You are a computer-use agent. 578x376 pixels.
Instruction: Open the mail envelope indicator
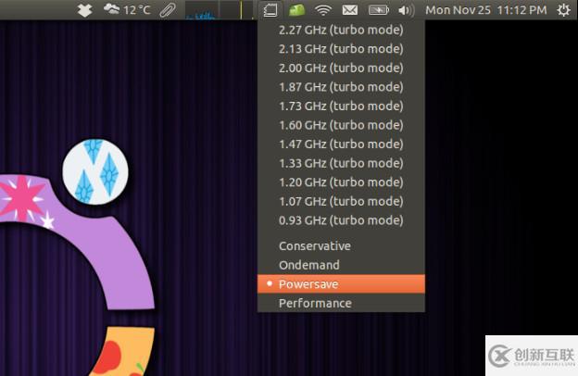[350, 10]
